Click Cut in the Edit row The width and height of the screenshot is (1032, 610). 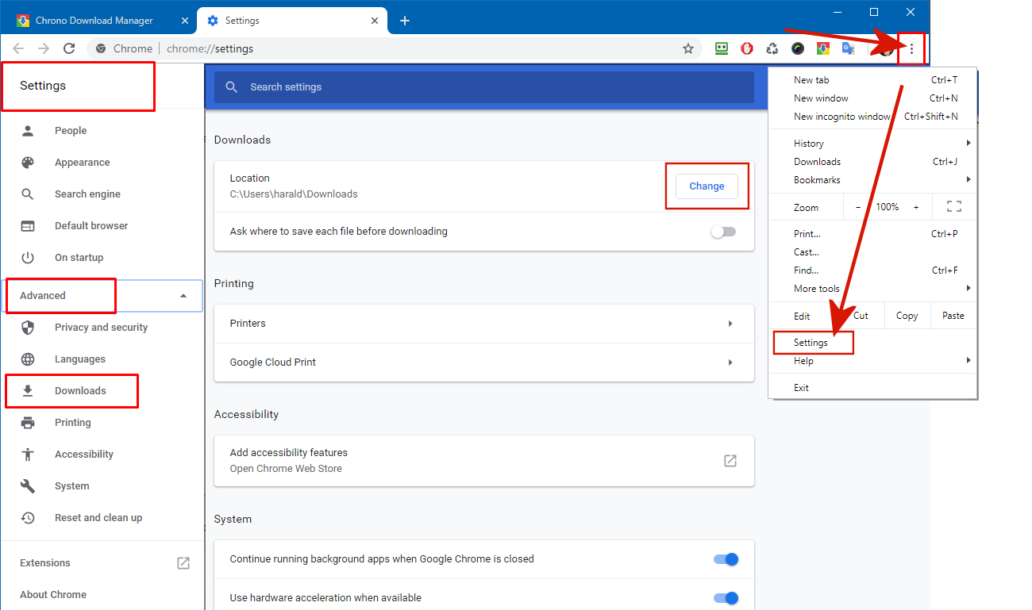click(861, 316)
